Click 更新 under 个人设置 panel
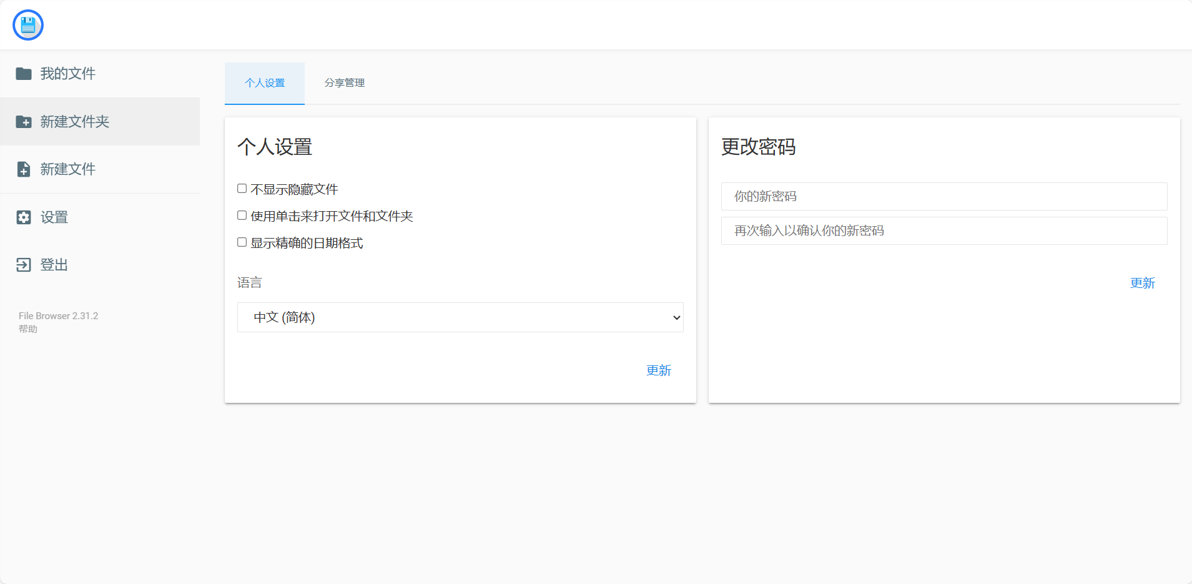The image size is (1192, 584). [659, 370]
